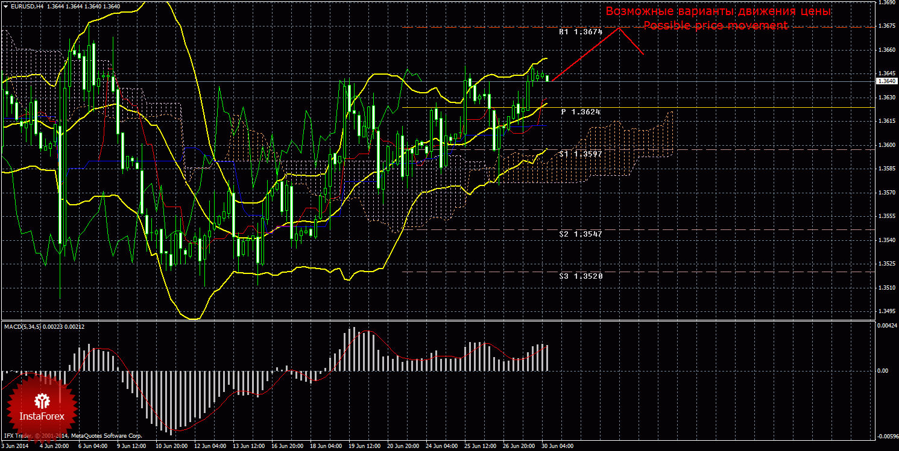The width and height of the screenshot is (899, 451).
Task: Select the last white candlestick on chart
Action: coord(547,78)
